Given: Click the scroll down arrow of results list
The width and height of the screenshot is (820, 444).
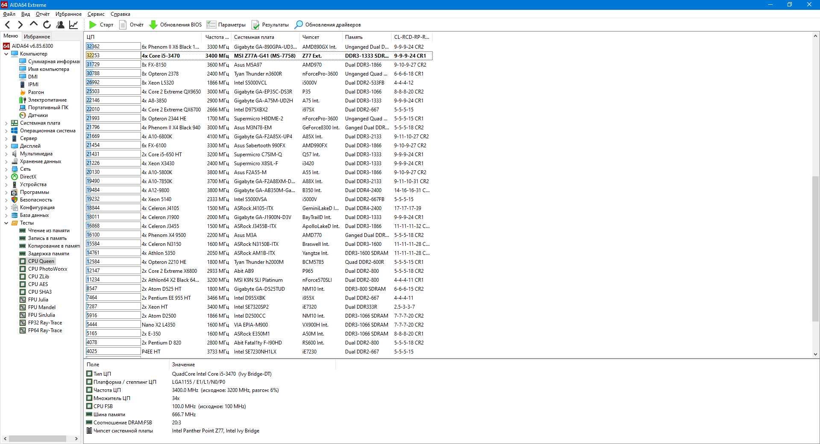Looking at the screenshot, I should pos(815,354).
